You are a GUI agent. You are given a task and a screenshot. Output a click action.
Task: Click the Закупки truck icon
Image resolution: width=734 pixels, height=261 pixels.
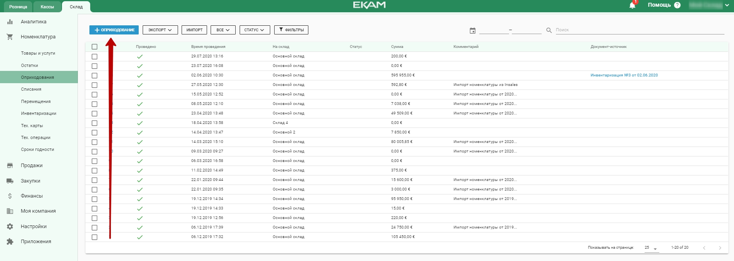point(10,181)
